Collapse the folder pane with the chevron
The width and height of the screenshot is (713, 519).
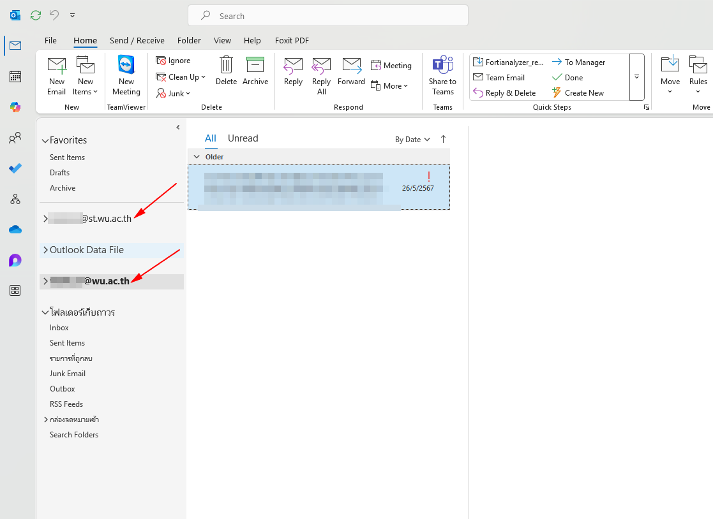178,128
